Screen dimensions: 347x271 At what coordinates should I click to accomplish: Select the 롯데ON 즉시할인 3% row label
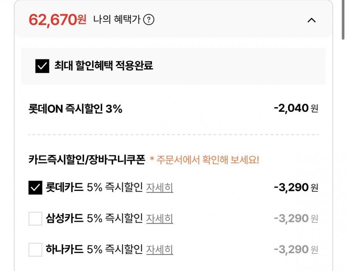pos(75,109)
